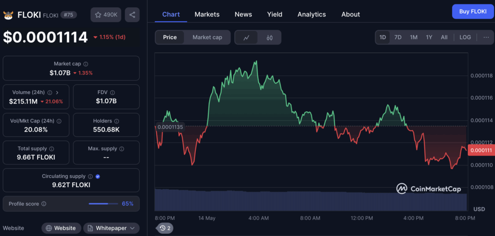Click the info icon next to Volume (24h)

50,92
